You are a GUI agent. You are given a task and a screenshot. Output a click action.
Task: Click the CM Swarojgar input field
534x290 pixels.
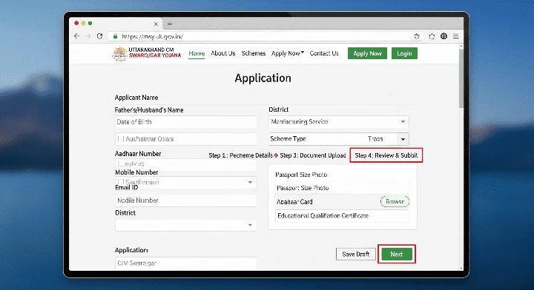tap(185, 263)
